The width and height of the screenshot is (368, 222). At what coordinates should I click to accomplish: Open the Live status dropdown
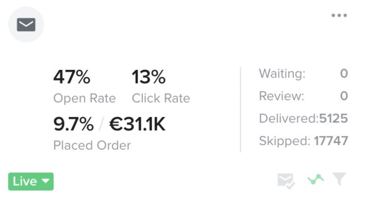tap(31, 181)
